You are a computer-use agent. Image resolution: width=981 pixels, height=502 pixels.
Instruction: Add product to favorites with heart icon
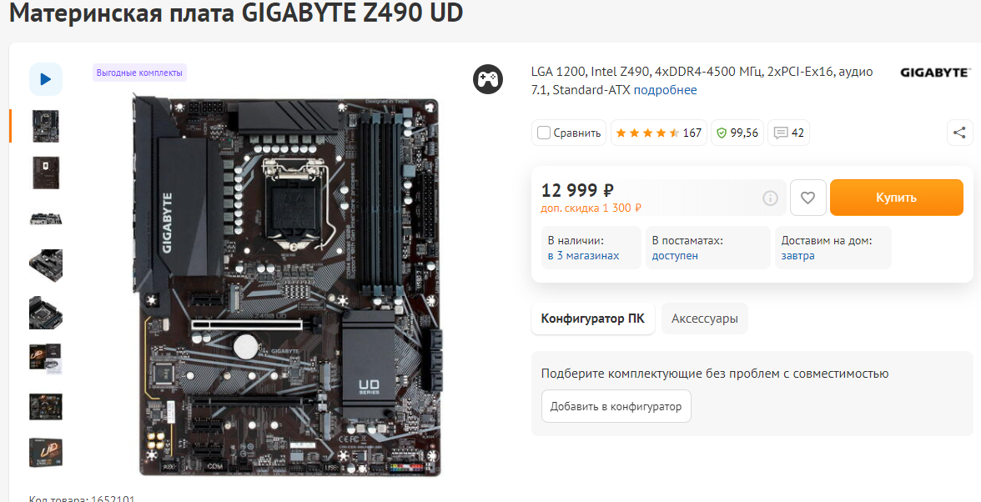[x=807, y=198]
